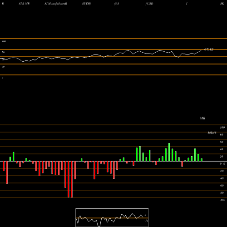Click the -80 label on MR axis
227x227 pixels.
coord(222,193)
